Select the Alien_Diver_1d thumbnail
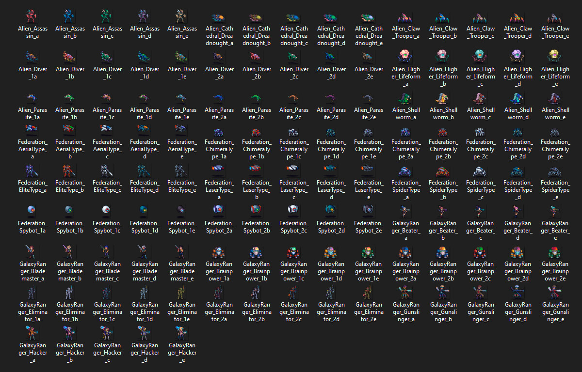582x372 pixels. click(x=145, y=57)
